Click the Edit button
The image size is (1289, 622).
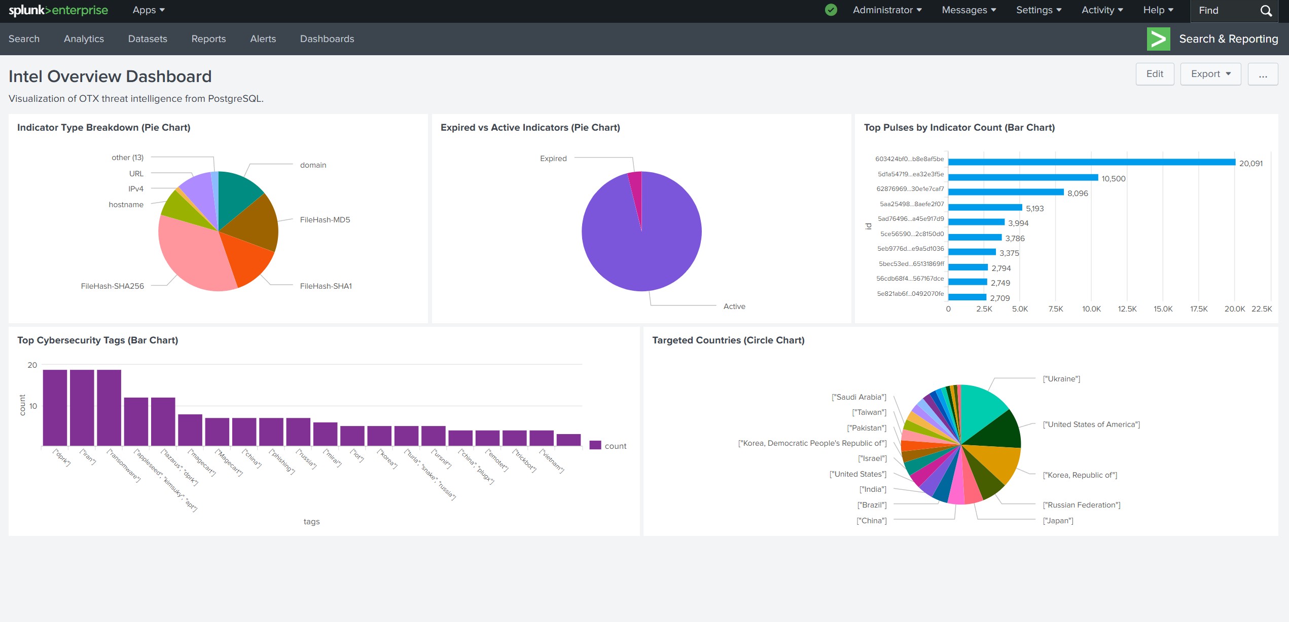tap(1155, 73)
